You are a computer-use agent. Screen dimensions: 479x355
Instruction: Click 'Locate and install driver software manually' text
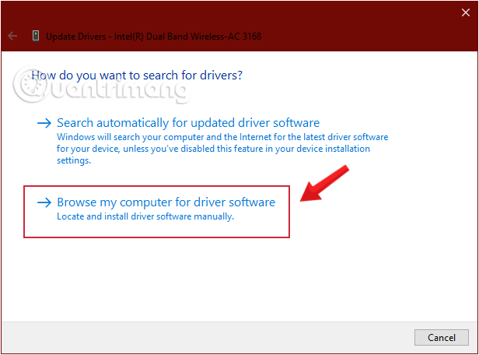tap(145, 216)
